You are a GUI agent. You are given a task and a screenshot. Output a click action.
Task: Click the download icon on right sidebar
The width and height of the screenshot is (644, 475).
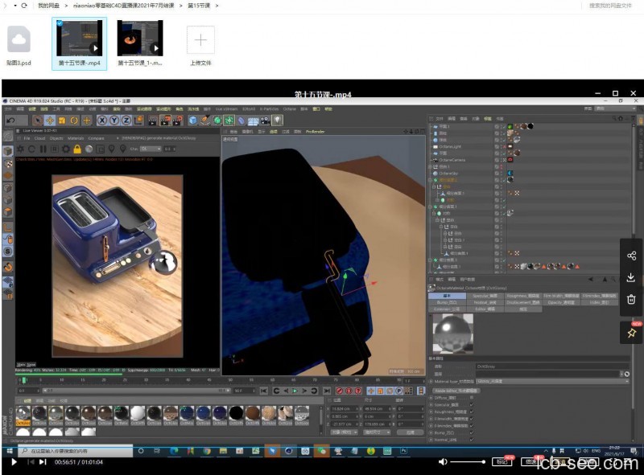[x=631, y=277]
